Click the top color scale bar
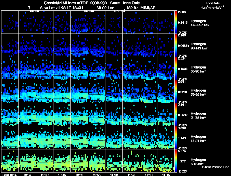 (176, 22)
